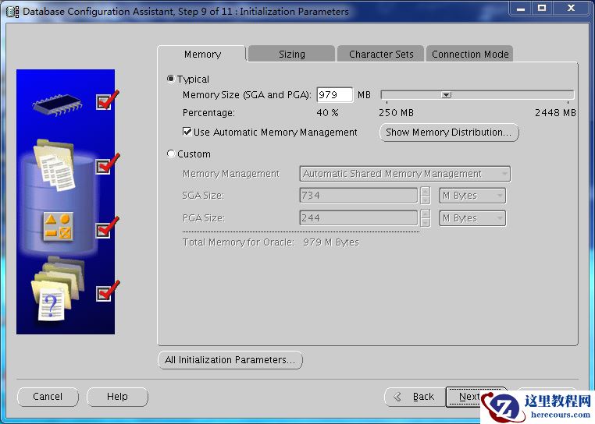Click the checkmark beside the chip icon
Viewport: 595px width, 424px height.
point(107,101)
